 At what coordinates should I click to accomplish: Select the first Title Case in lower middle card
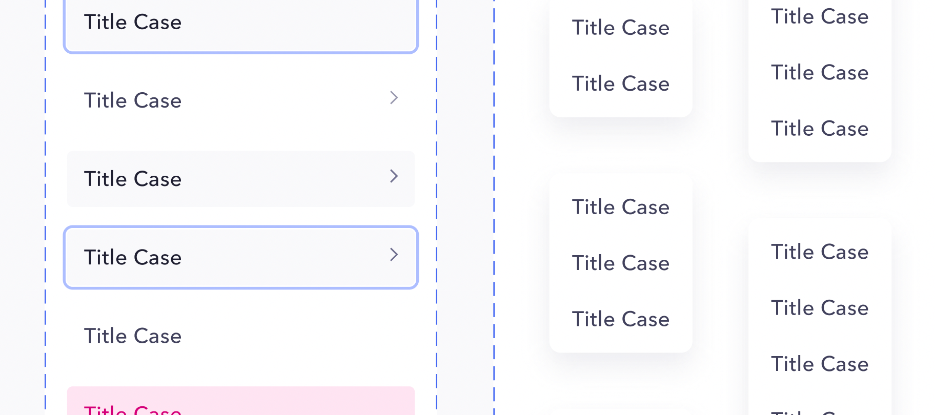coord(621,207)
